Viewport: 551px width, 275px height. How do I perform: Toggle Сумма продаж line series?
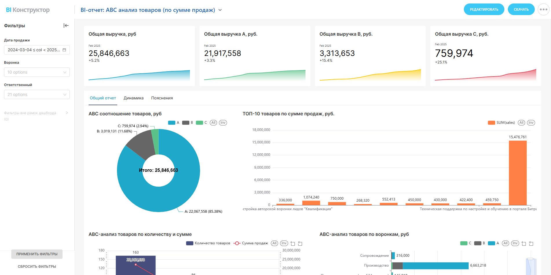coord(251,243)
